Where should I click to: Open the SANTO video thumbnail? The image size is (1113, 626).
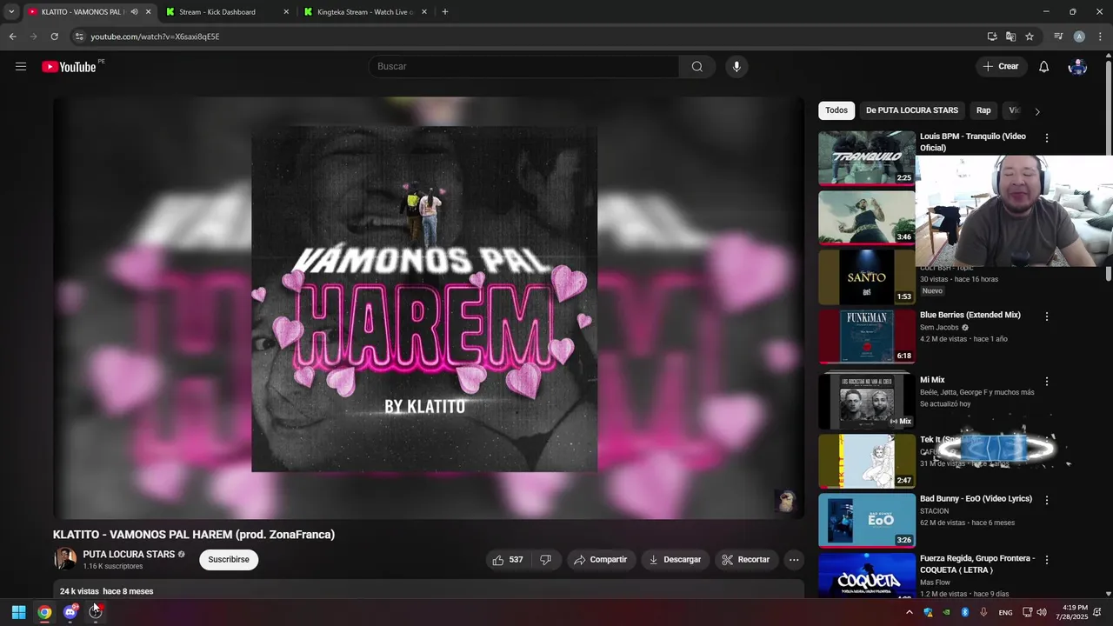pyautogui.click(x=867, y=276)
